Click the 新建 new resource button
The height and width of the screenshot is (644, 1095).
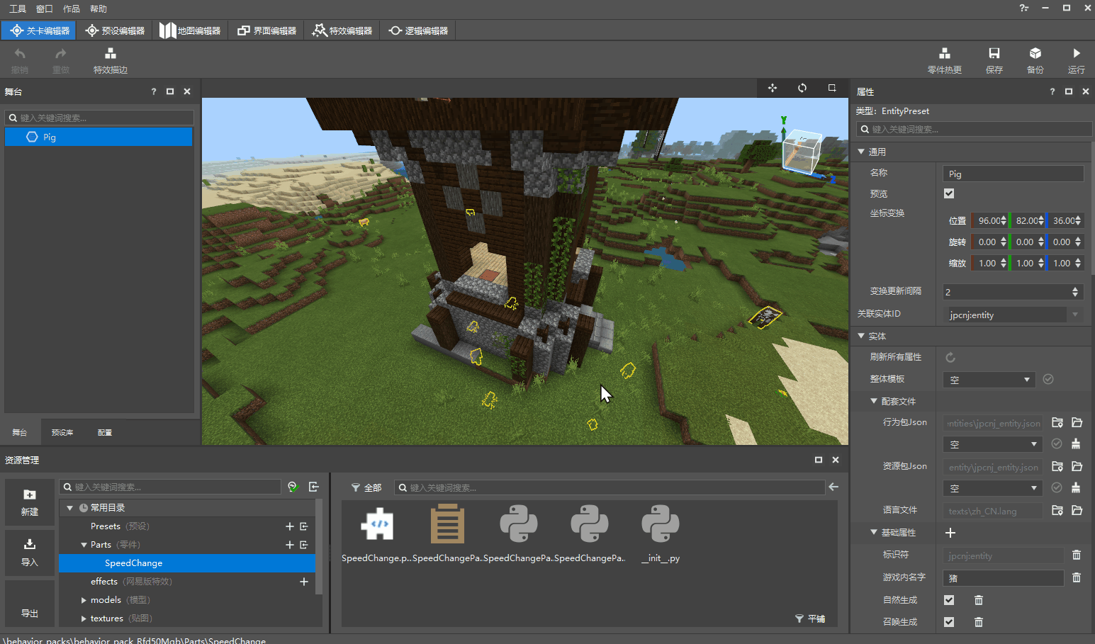[30, 502]
